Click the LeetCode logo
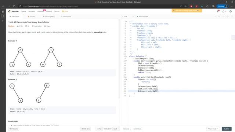Viewport: 235px width, 132px height. coord(14,11)
